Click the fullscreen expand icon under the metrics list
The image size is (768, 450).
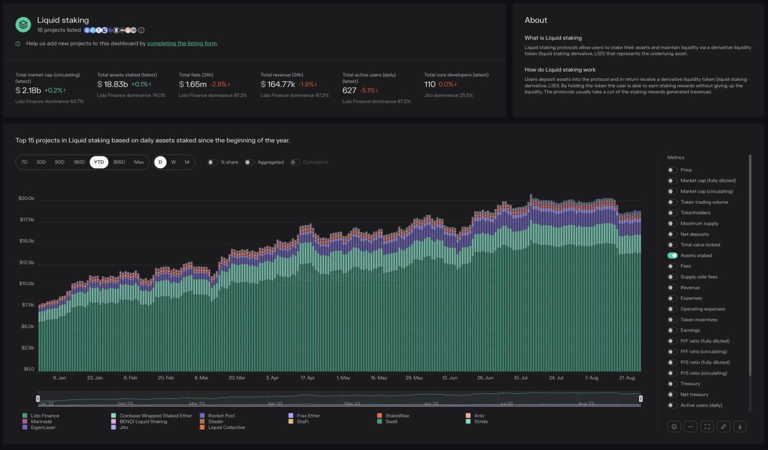tap(707, 426)
